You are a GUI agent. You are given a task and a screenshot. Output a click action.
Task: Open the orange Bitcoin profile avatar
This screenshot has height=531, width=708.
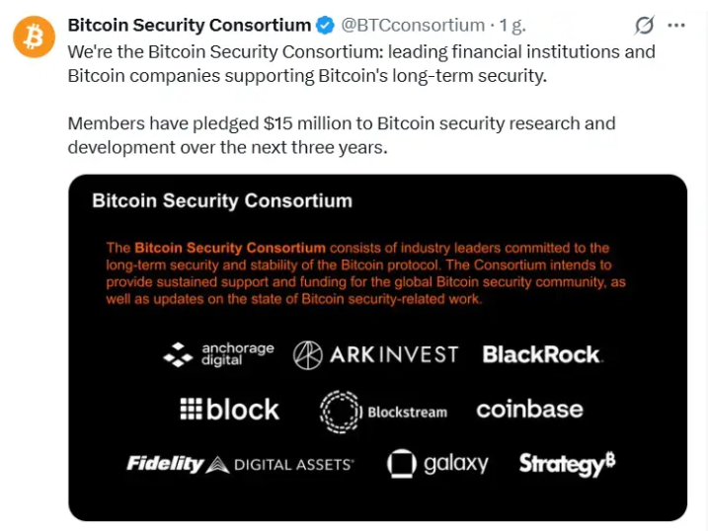(x=34, y=37)
